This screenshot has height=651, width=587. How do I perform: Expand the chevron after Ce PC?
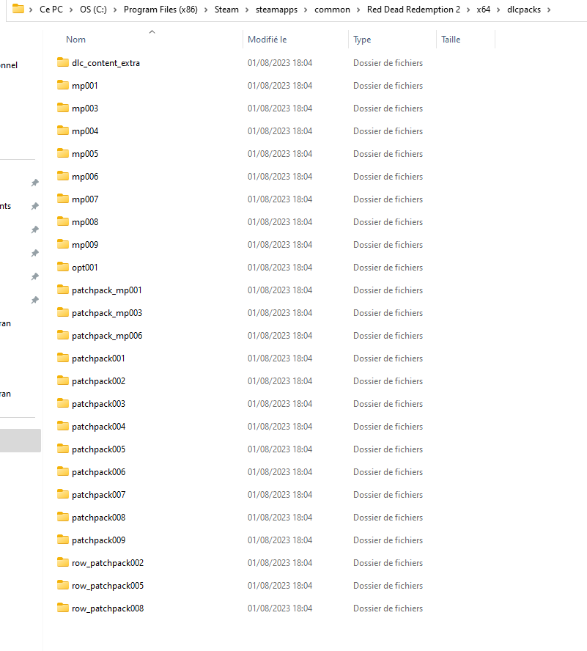71,10
